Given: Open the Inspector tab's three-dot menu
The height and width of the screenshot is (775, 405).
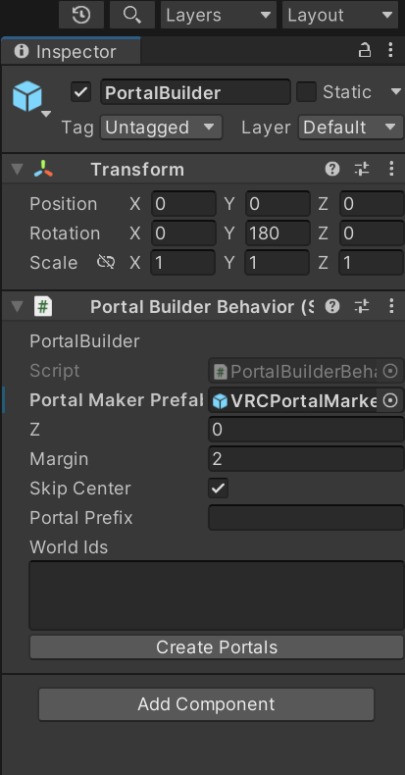Looking at the screenshot, I should [390, 50].
